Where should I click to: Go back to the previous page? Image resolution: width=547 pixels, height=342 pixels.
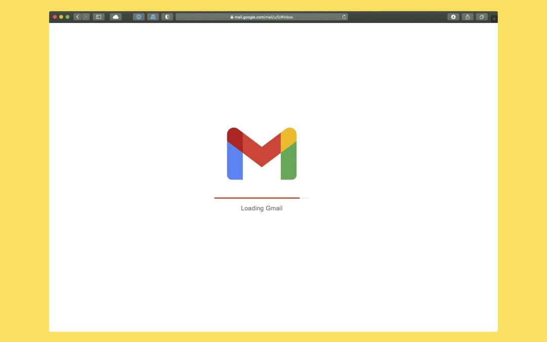coord(77,17)
